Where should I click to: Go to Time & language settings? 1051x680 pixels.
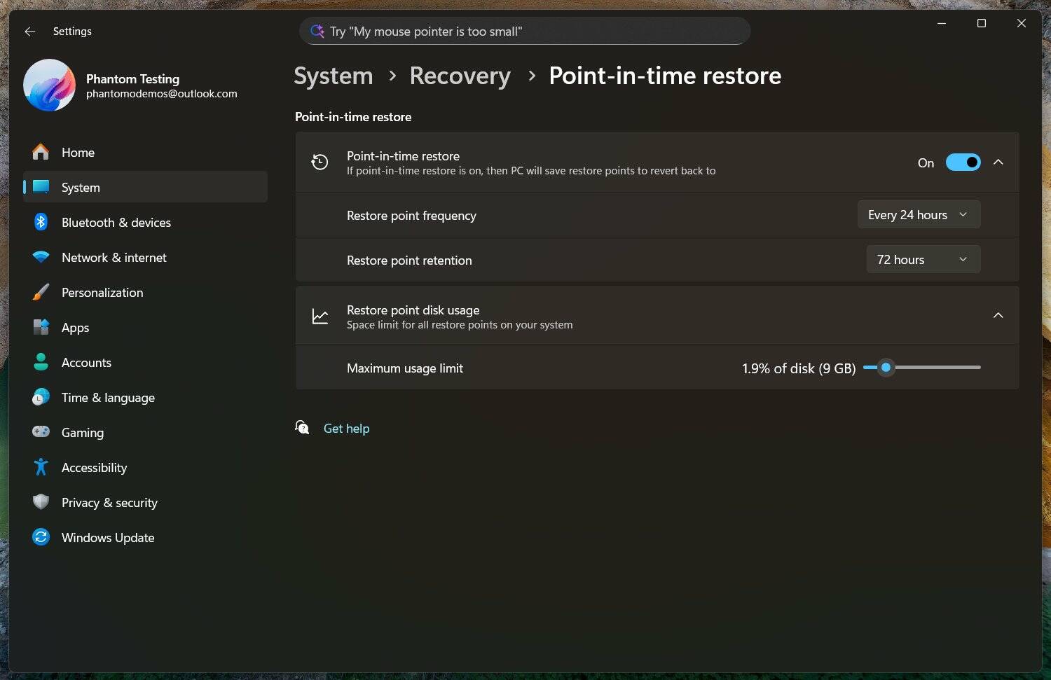pyautogui.click(x=108, y=398)
